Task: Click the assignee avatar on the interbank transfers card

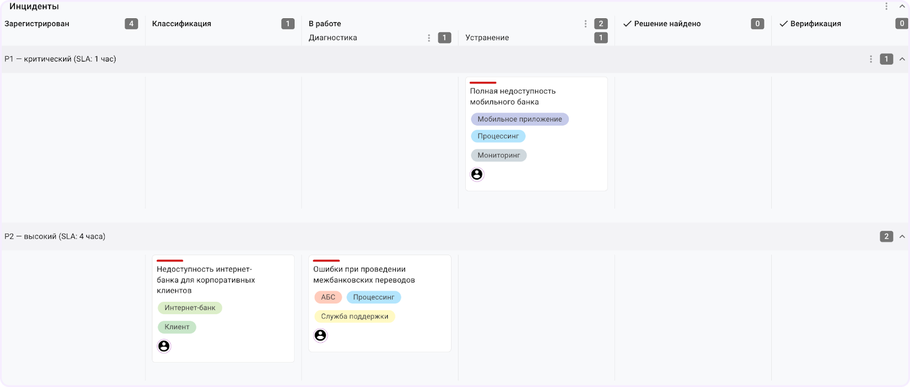Action: [x=321, y=335]
